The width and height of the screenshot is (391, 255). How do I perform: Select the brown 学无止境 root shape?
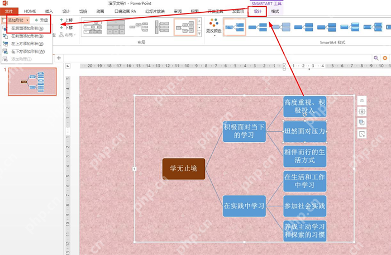click(x=184, y=169)
